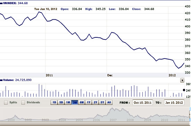Select the 5D range button

click(x=61, y=102)
